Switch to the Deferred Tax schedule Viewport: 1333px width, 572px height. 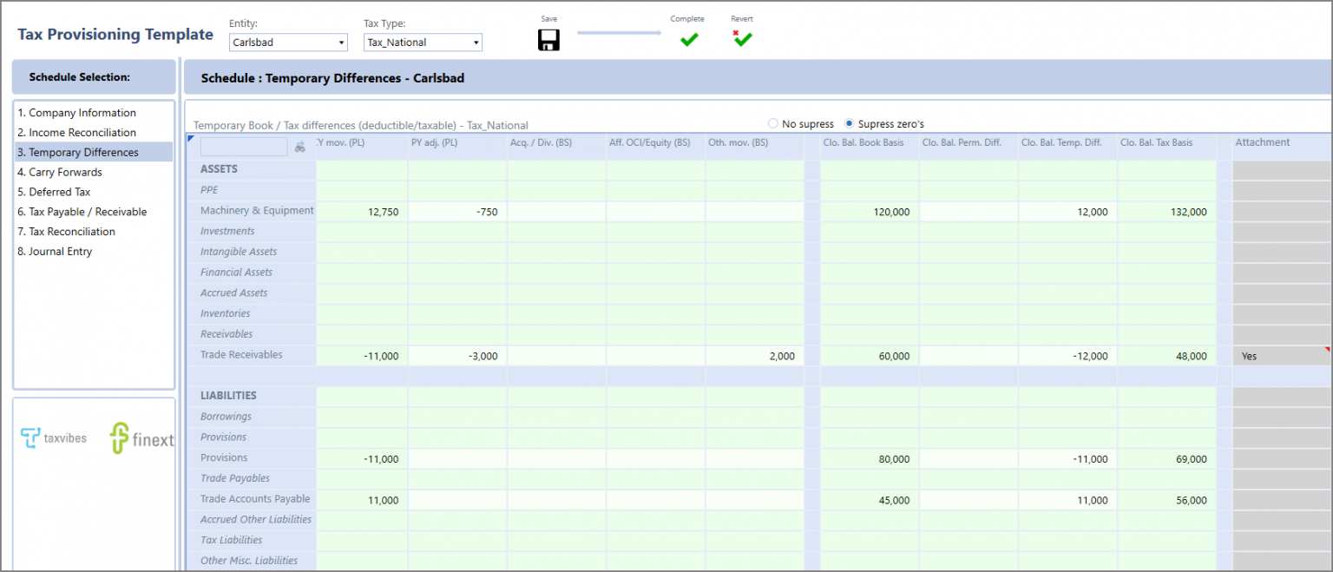pos(55,191)
